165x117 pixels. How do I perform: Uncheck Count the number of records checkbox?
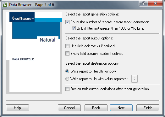67,22
